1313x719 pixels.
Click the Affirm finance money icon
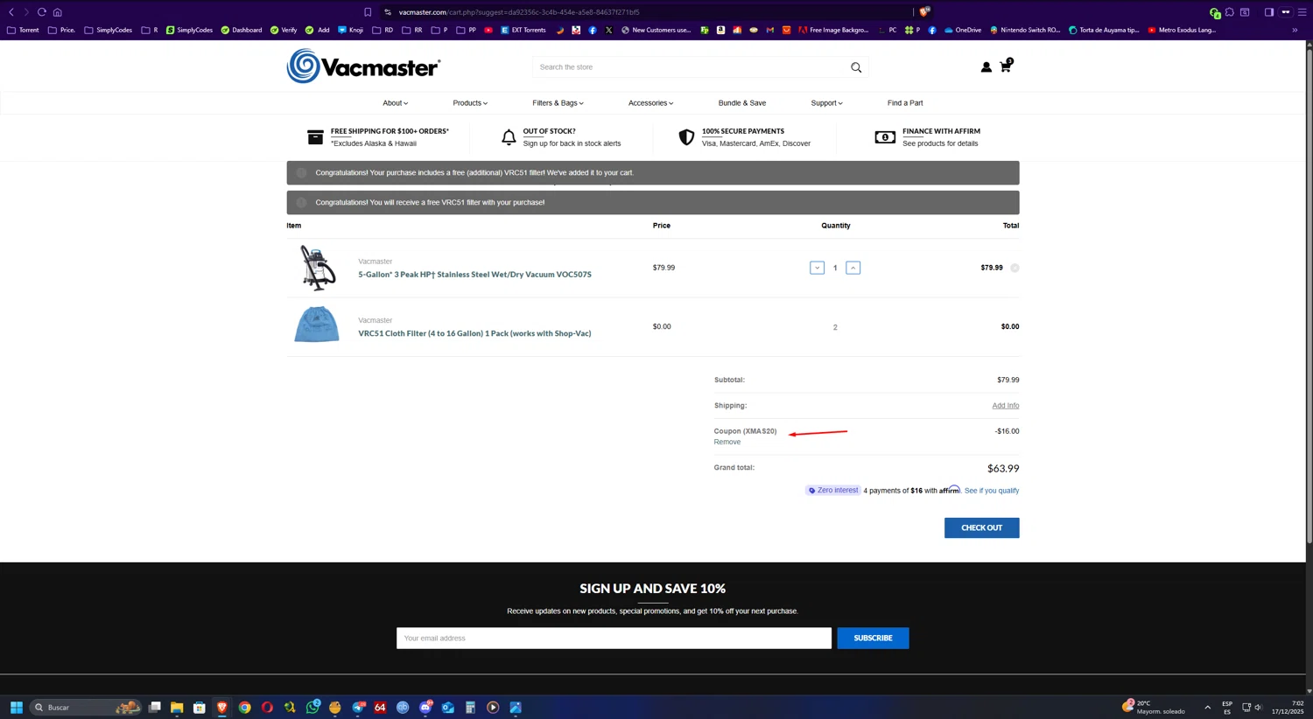(x=885, y=137)
